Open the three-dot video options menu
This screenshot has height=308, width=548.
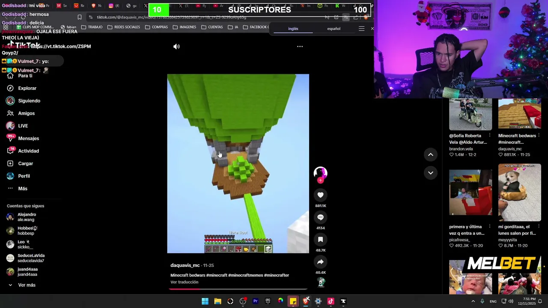[x=300, y=47]
